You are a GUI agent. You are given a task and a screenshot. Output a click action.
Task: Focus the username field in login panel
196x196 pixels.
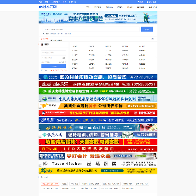(53, 52)
